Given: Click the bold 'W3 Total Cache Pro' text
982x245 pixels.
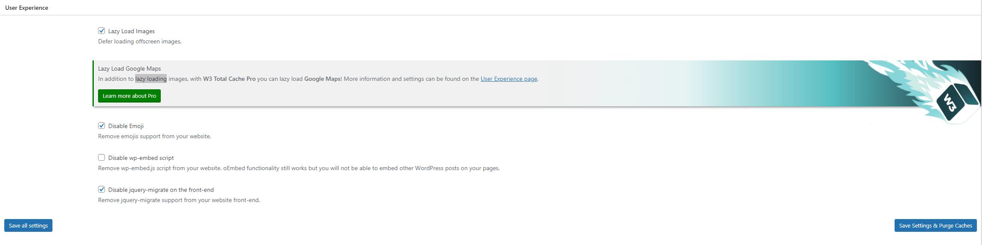Looking at the screenshot, I should coord(229,79).
